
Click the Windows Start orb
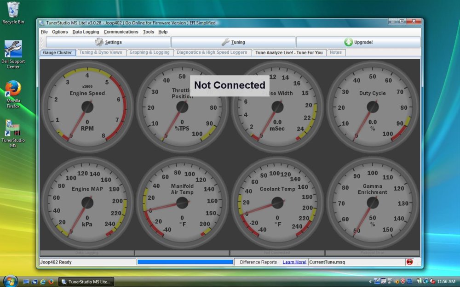click(x=10, y=281)
